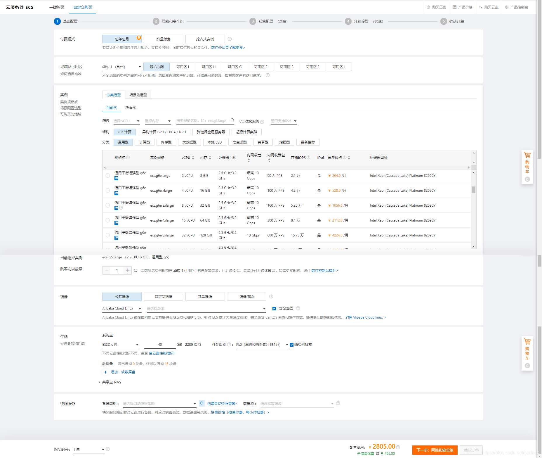Click the help icon beside instance family header
This screenshot has width=542, height=458.
coord(128,158)
